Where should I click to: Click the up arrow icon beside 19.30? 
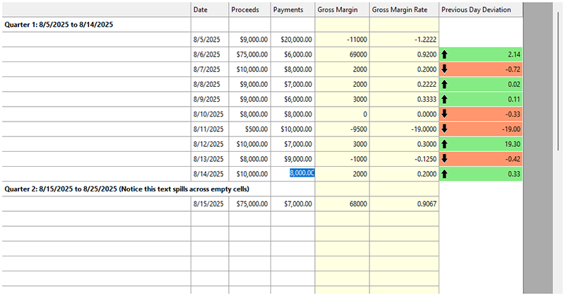click(x=444, y=143)
